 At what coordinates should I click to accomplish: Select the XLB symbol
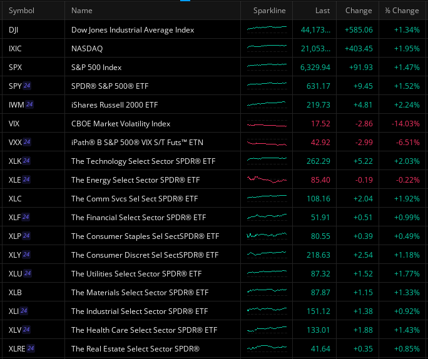click(x=15, y=293)
